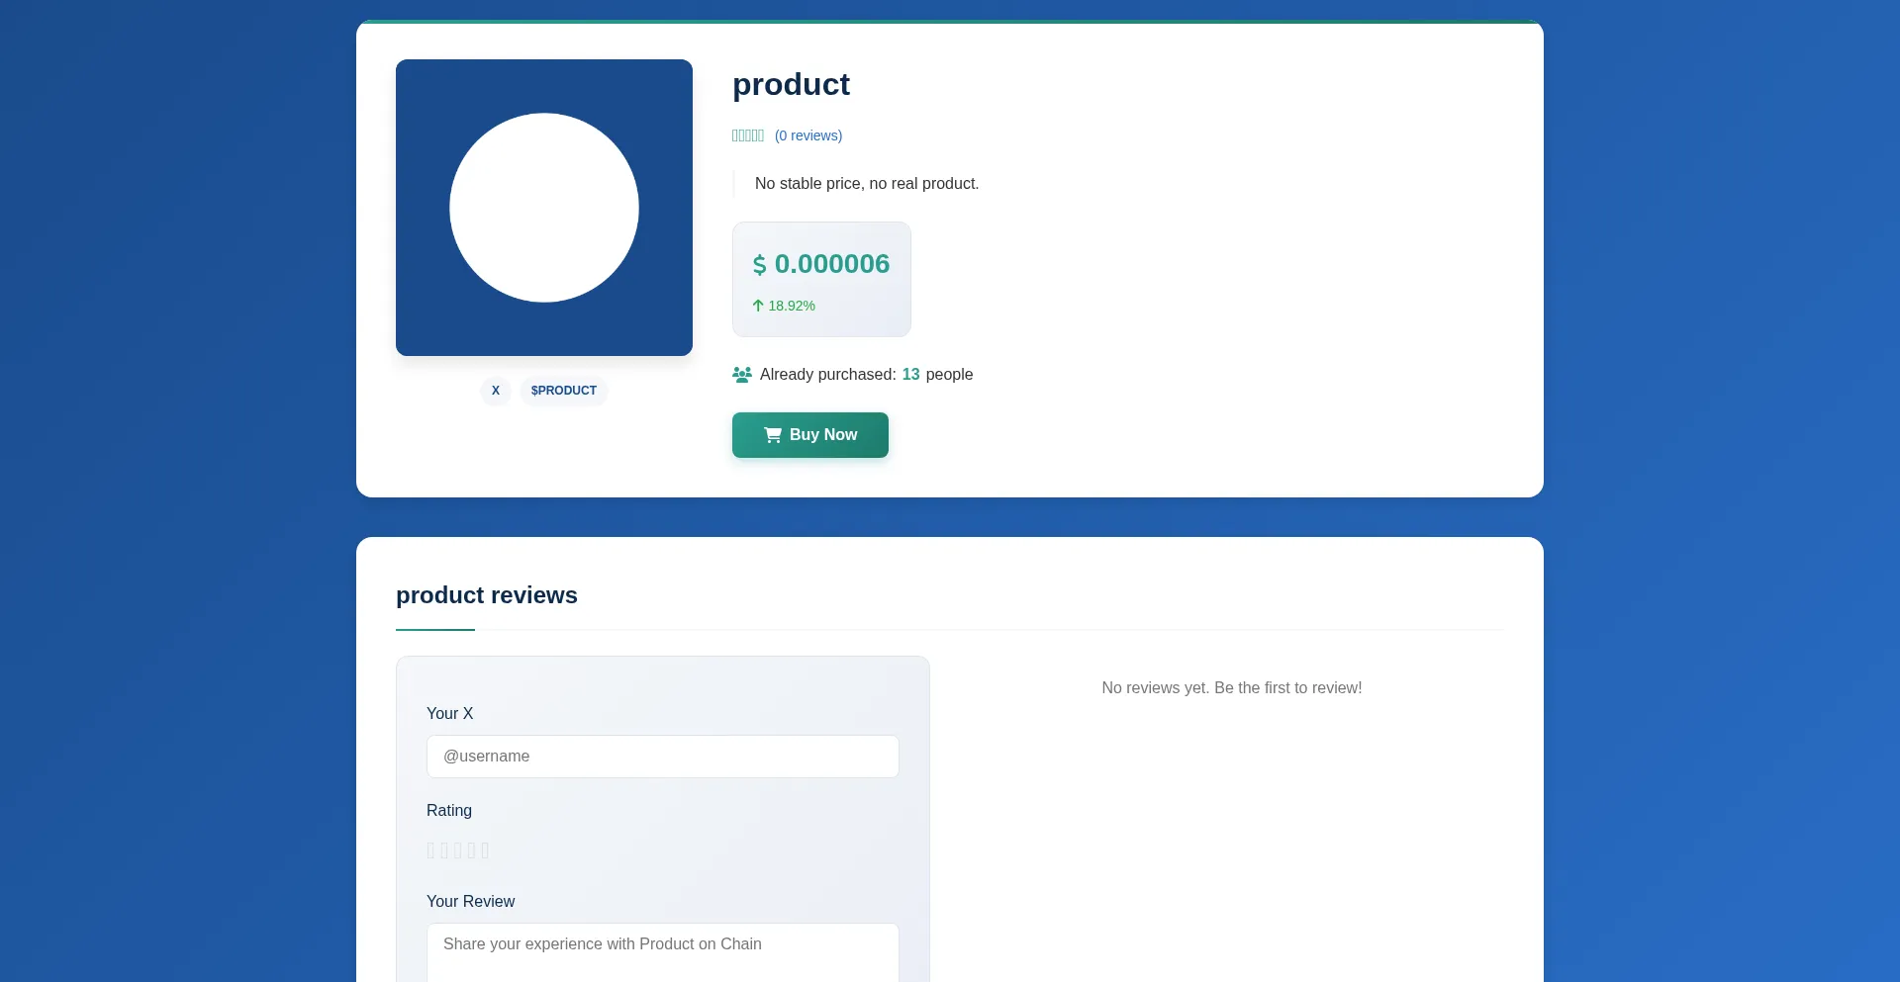This screenshot has width=1900, height=982.
Task: Open the X link under the product image
Action: 496,391
